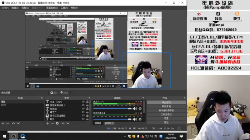Open the 场景集合(S) menu
This screenshot has height=140, width=250.
[52, 8]
